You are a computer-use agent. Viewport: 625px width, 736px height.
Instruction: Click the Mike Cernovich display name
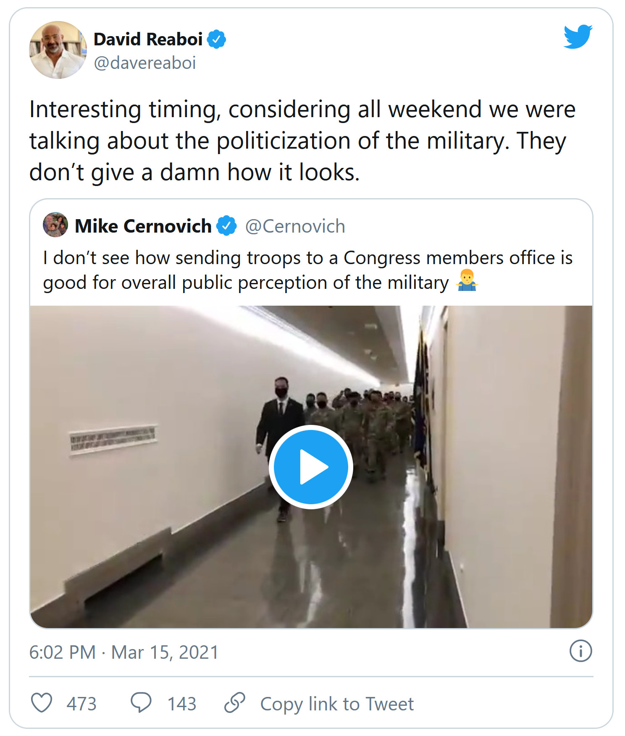pos(143,226)
